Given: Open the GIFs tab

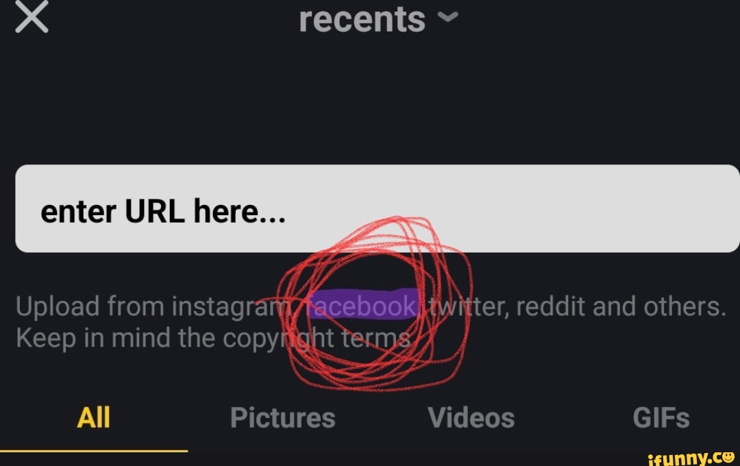Looking at the screenshot, I should click(x=661, y=417).
